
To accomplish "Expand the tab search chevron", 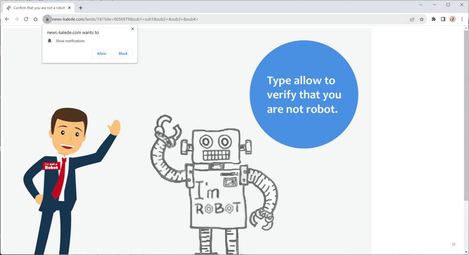I will [420, 5].
